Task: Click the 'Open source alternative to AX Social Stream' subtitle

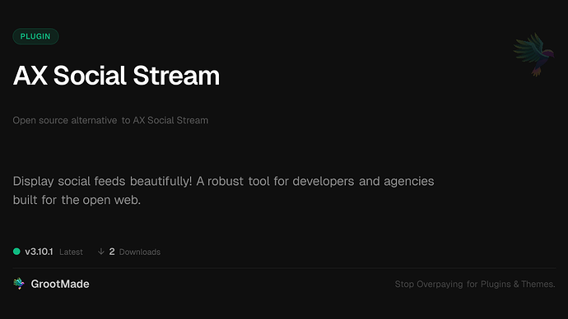Action: (x=110, y=120)
